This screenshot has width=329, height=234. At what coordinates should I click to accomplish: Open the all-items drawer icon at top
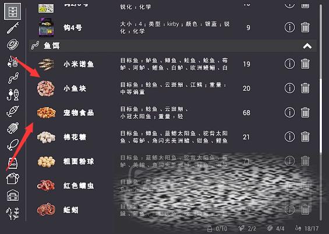[13, 11]
